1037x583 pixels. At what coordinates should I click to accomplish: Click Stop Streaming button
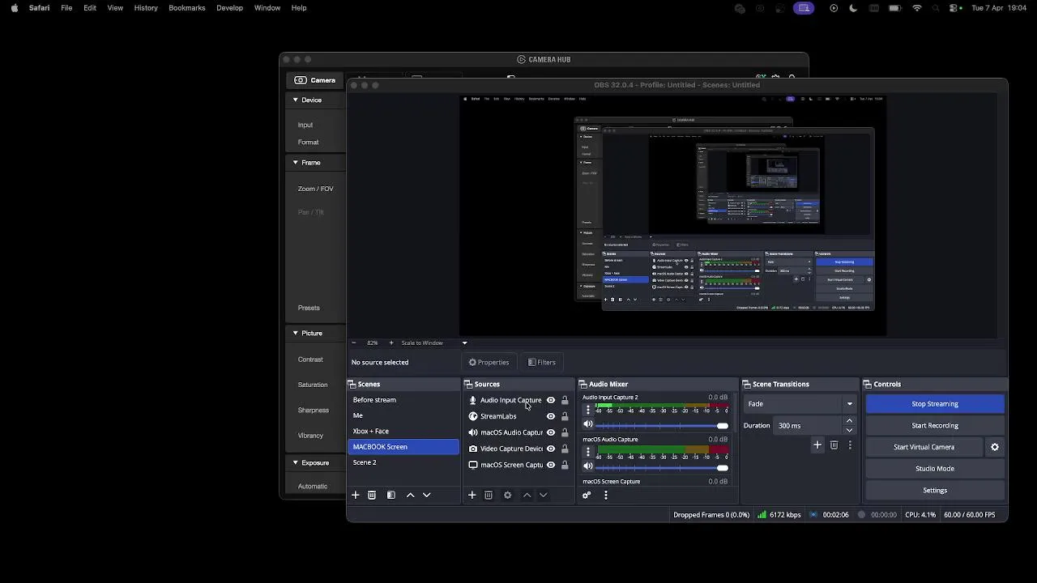(935, 403)
